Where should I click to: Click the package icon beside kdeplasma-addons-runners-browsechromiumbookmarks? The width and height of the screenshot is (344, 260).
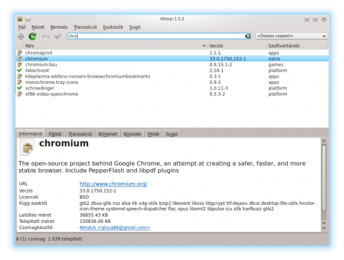point(20,76)
